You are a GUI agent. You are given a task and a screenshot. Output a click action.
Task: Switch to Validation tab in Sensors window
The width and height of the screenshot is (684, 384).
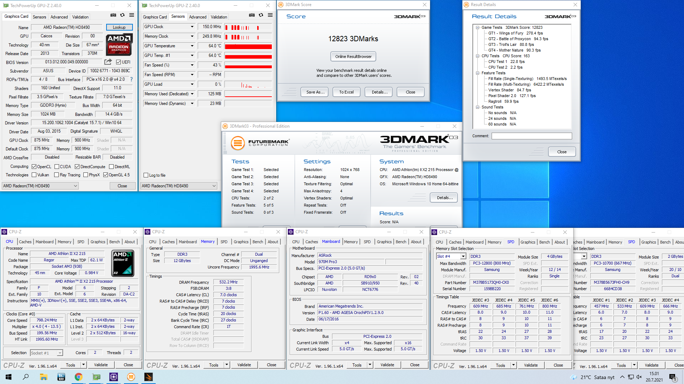219,17
